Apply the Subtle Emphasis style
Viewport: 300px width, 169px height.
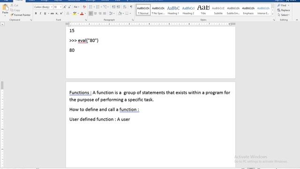pos(233,10)
